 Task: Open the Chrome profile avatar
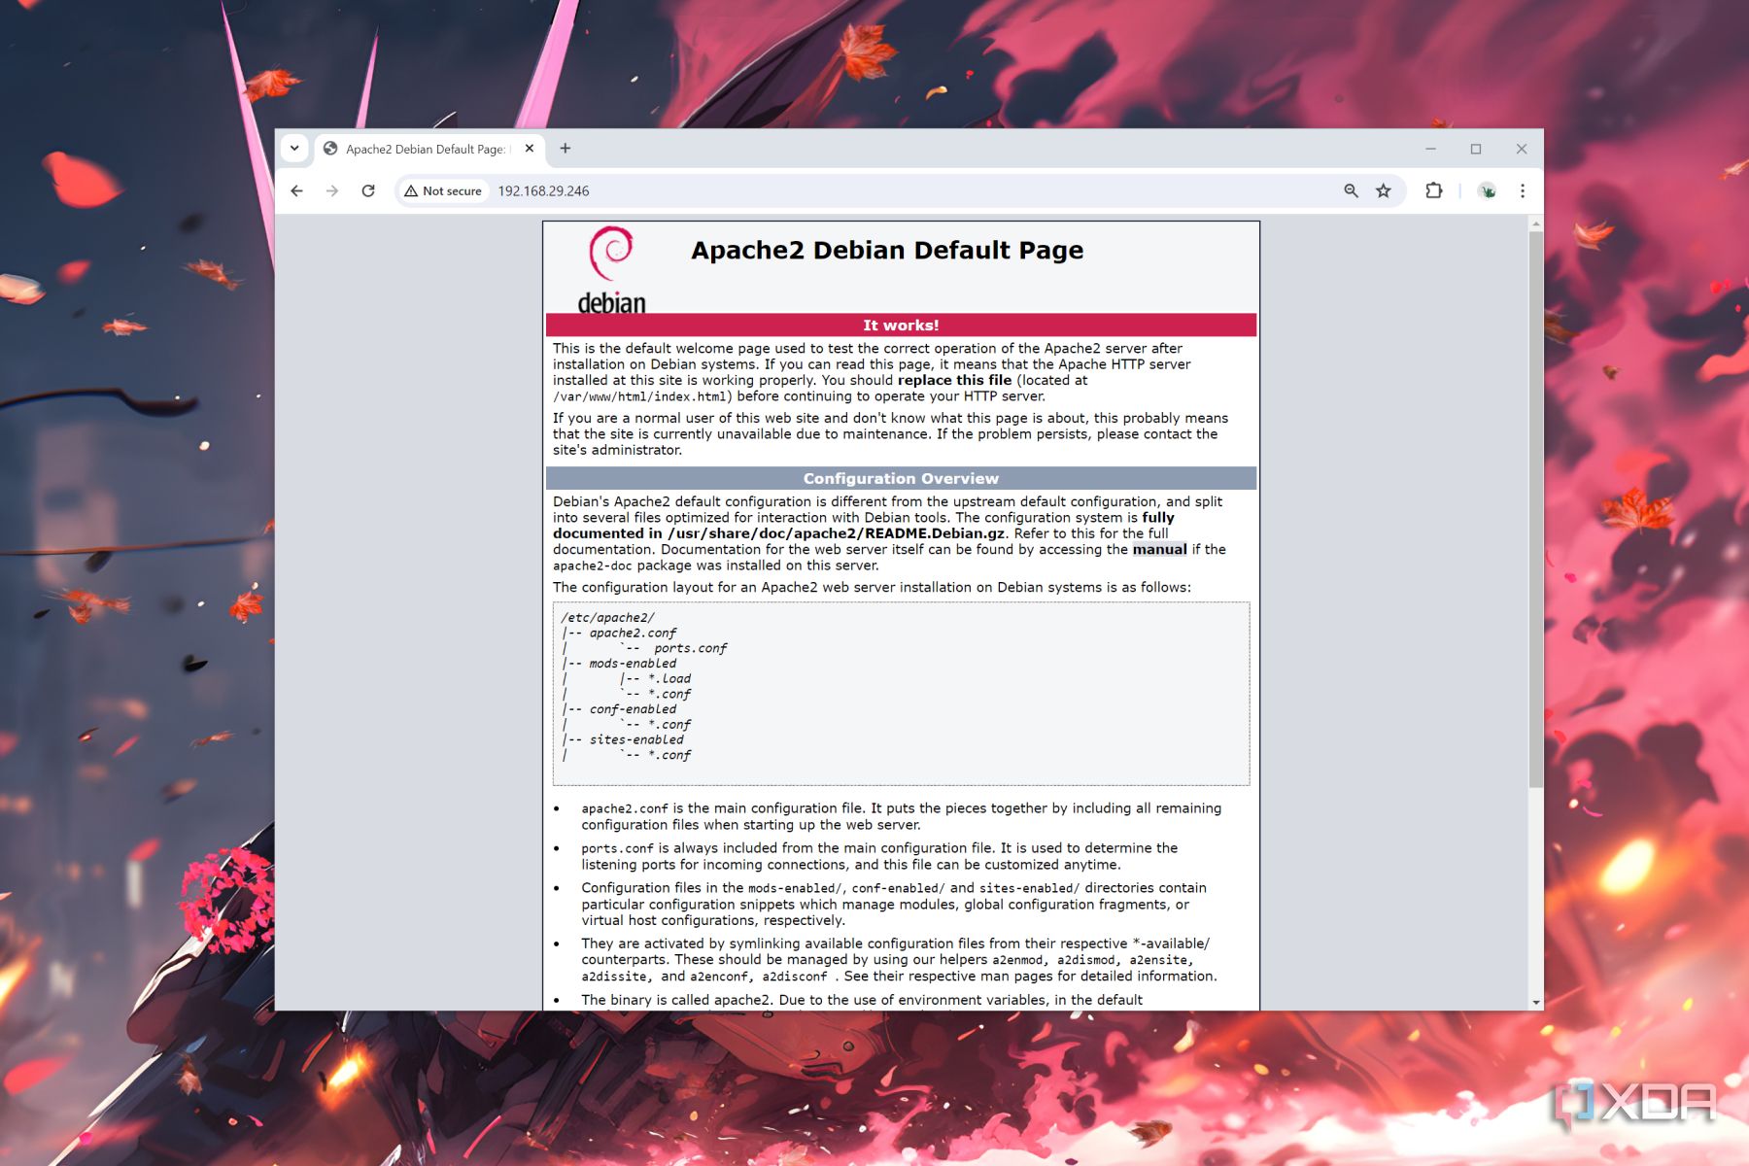point(1487,191)
